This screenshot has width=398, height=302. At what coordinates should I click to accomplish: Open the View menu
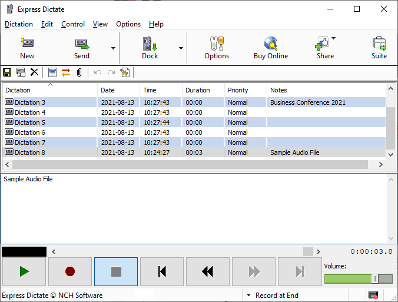tap(100, 24)
